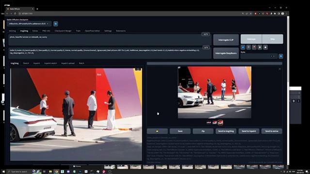Image resolution: width=310 pixels, height=174 pixels.
Task: Select the first gallery thumbnail below output
Action: (209, 122)
